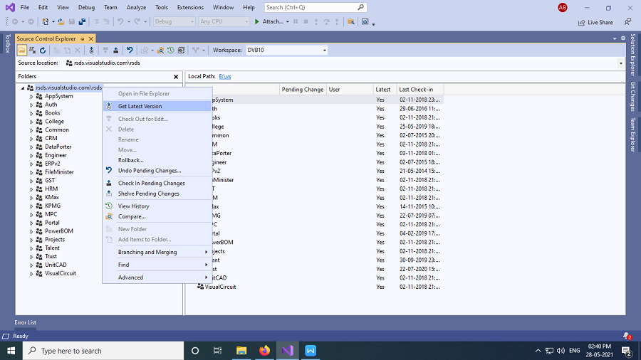The height and width of the screenshot is (360, 641).
Task: Click the Open File icon in main toolbar
Action: pos(61,21)
